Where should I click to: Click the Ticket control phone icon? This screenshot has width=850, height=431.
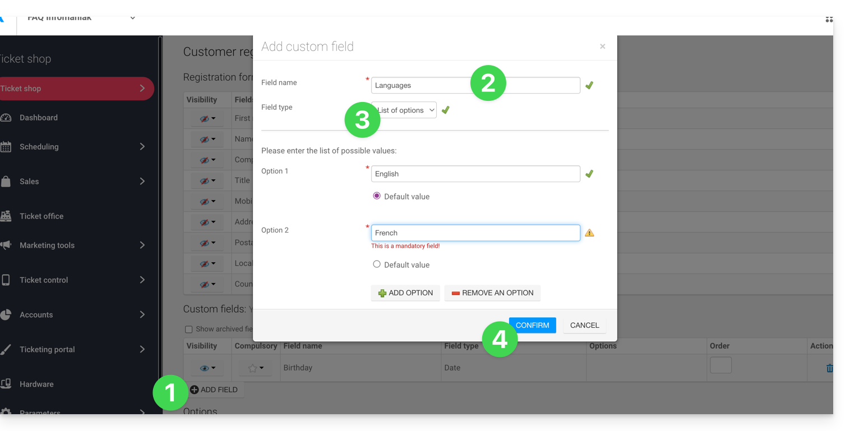tap(6, 280)
